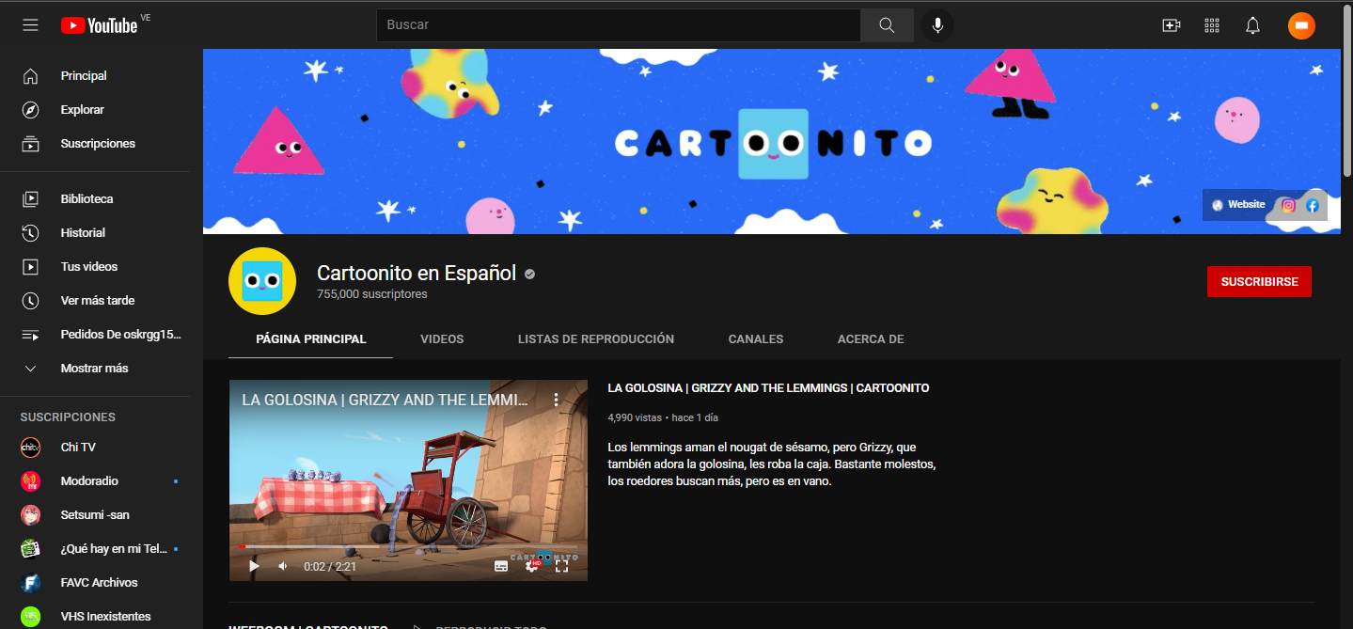Click the 4,990 vistas metadata text
Viewport: 1353px width, 629px height.
coord(635,417)
